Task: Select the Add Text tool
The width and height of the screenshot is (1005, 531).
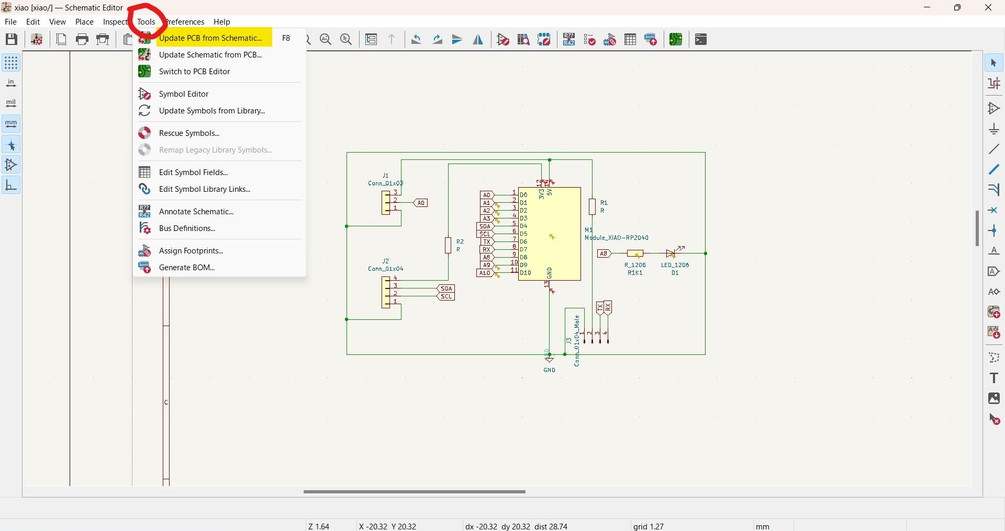Action: pos(995,378)
